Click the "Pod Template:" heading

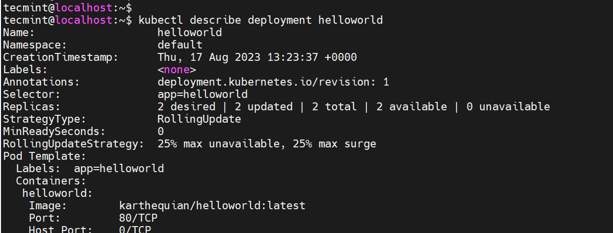click(45, 156)
